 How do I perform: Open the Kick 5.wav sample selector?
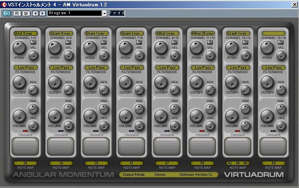click(x=26, y=33)
